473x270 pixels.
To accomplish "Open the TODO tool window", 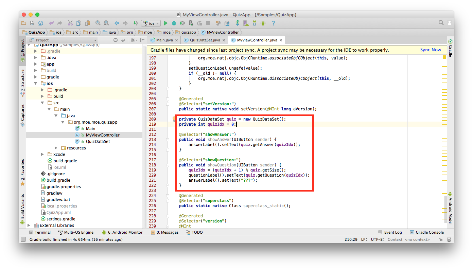I will pos(194,232).
